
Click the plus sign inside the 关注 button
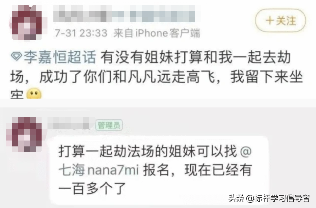[x=270, y=21]
